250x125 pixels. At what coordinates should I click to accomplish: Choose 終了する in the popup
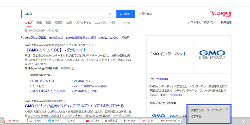pyautogui.click(x=196, y=117)
